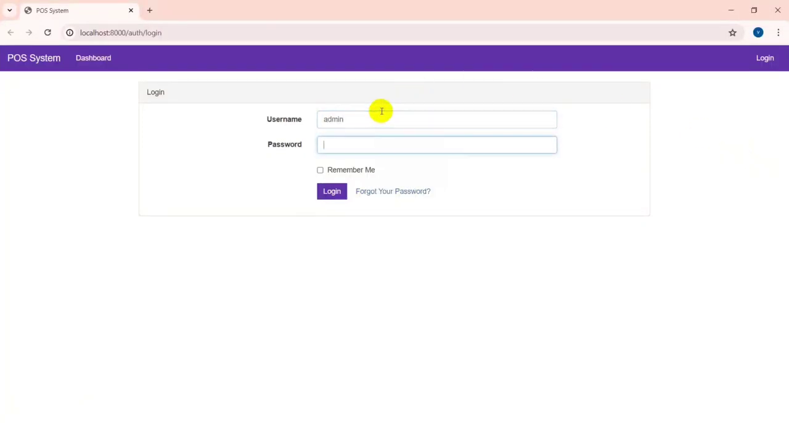Follow the Forgot Your Password link

(x=393, y=191)
